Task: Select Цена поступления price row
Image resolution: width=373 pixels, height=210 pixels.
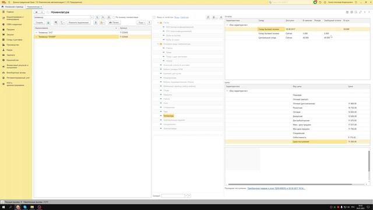Action: click(x=297, y=142)
